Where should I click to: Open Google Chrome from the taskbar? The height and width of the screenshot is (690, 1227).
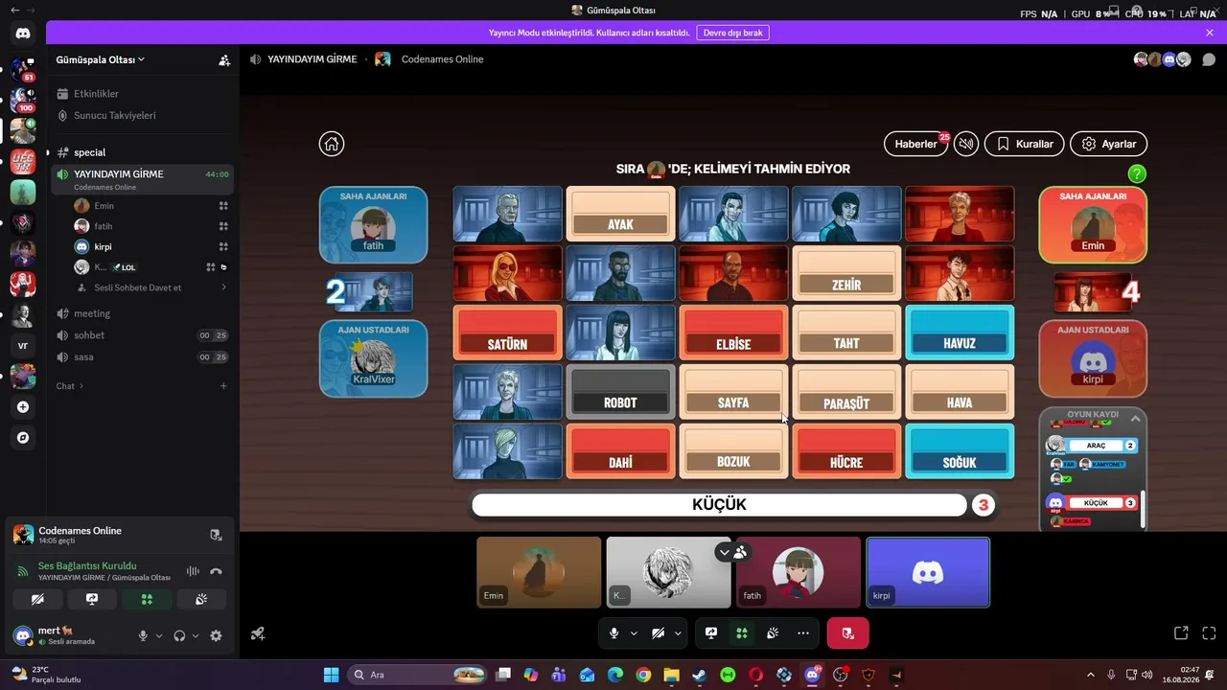coord(643,675)
